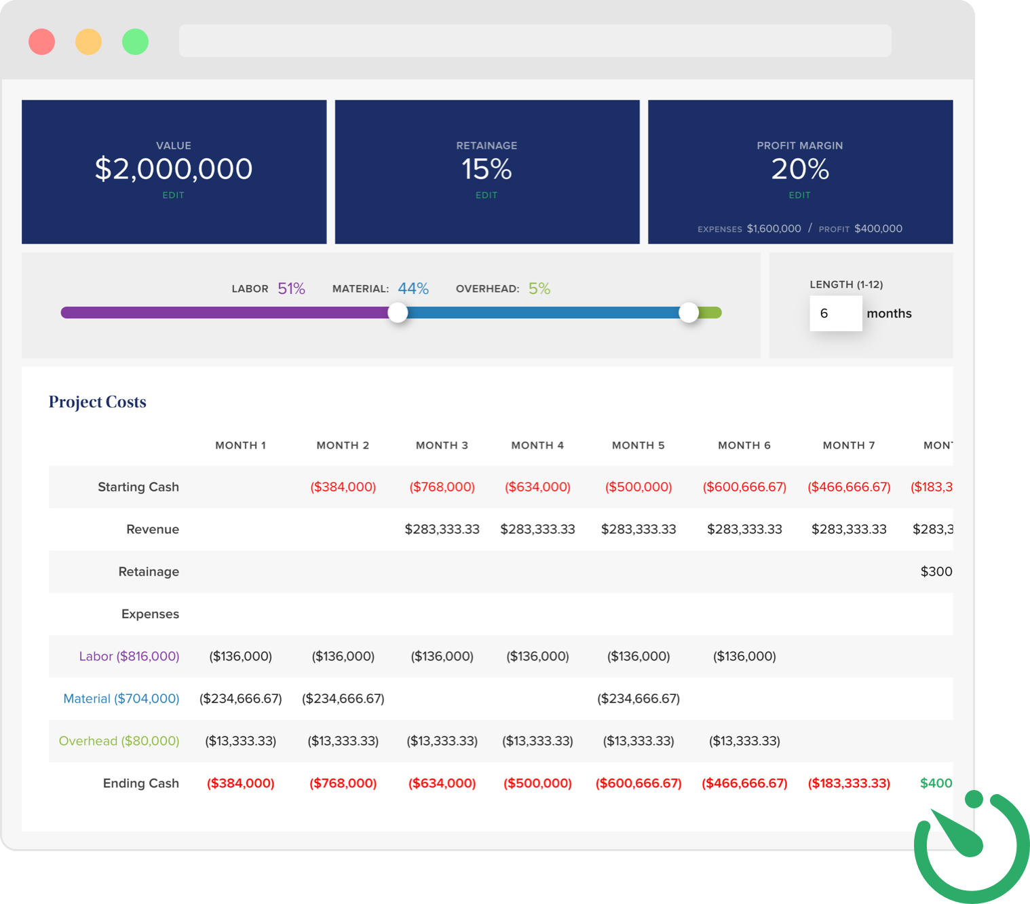Edit the 15% Retainage percentage
The height and width of the screenshot is (904, 1030).
pyautogui.click(x=487, y=195)
